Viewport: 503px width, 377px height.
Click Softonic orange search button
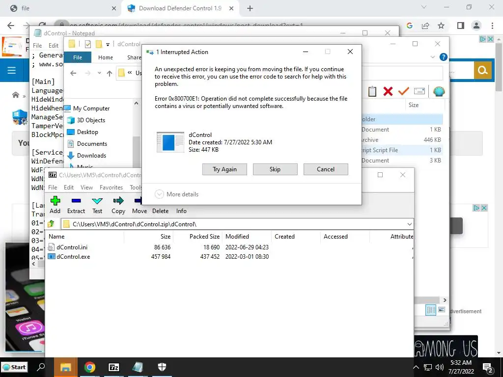click(482, 70)
